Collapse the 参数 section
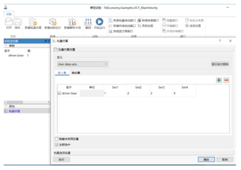Screen dimensions: 241x170 (x=6, y=46)
